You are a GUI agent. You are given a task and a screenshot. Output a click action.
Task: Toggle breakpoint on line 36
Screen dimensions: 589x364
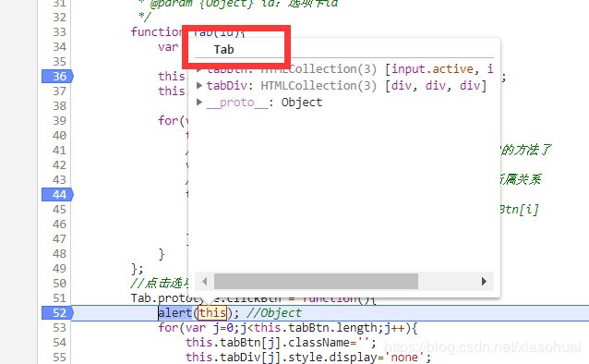57,77
